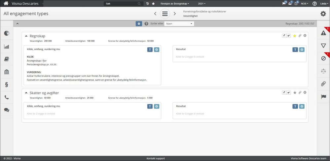Open the history clock icon in top bar
This screenshot has width=330, height=161.
[148, 4]
